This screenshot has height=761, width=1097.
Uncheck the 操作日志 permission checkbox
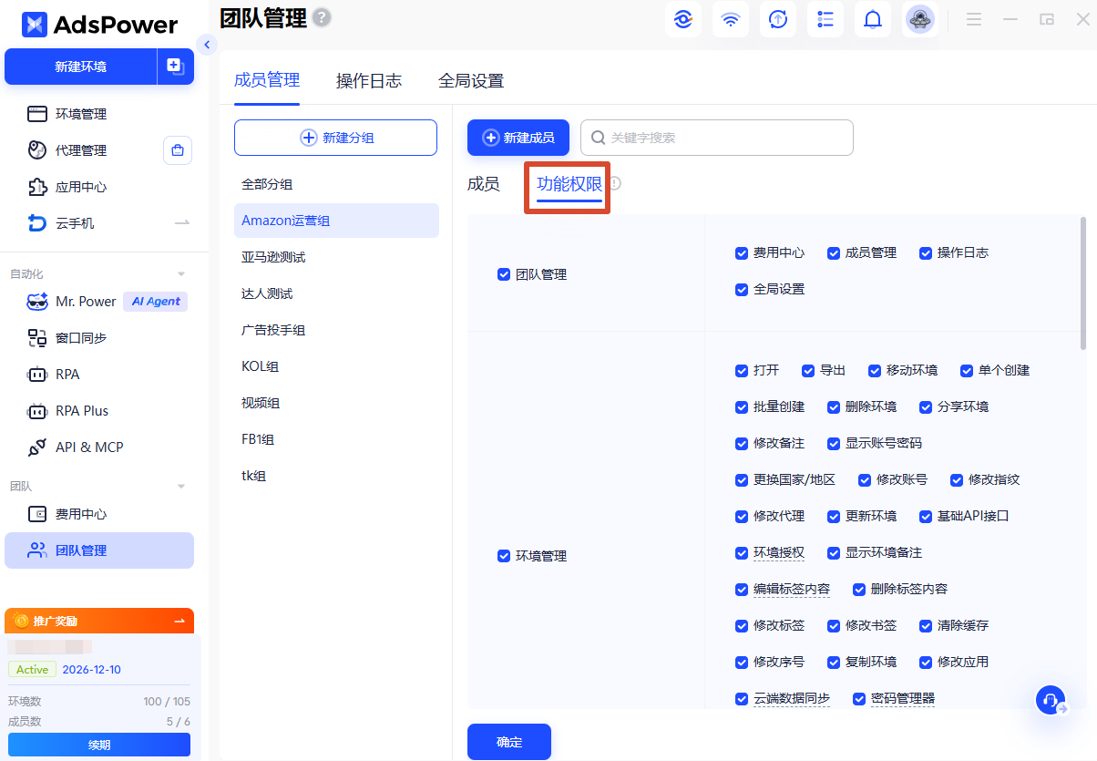coord(926,253)
